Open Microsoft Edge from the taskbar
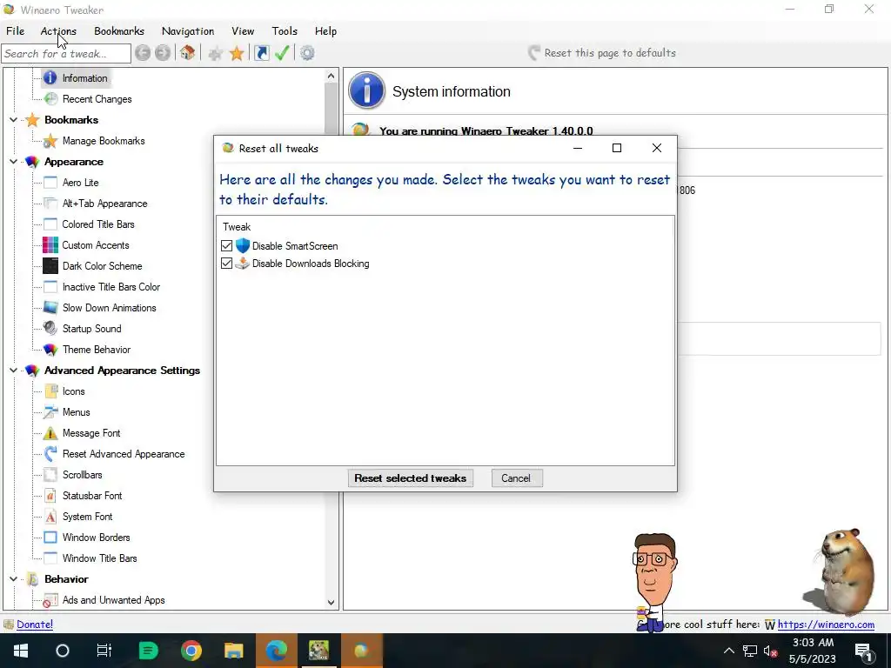 [276, 651]
